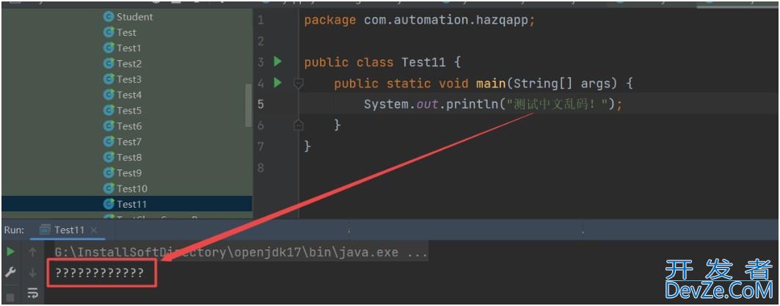This screenshot has height=306, width=780.
Task: Run the Test11 class from the line 3 gutter
Action: coord(277,62)
